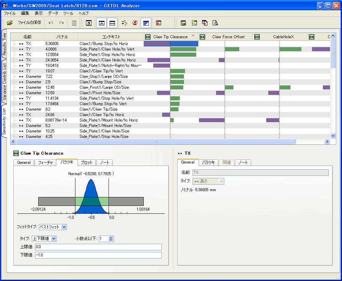Select the TX 5.36805 Bump Stop row
The height and width of the screenshot is (281, 342).
[x=170, y=44]
